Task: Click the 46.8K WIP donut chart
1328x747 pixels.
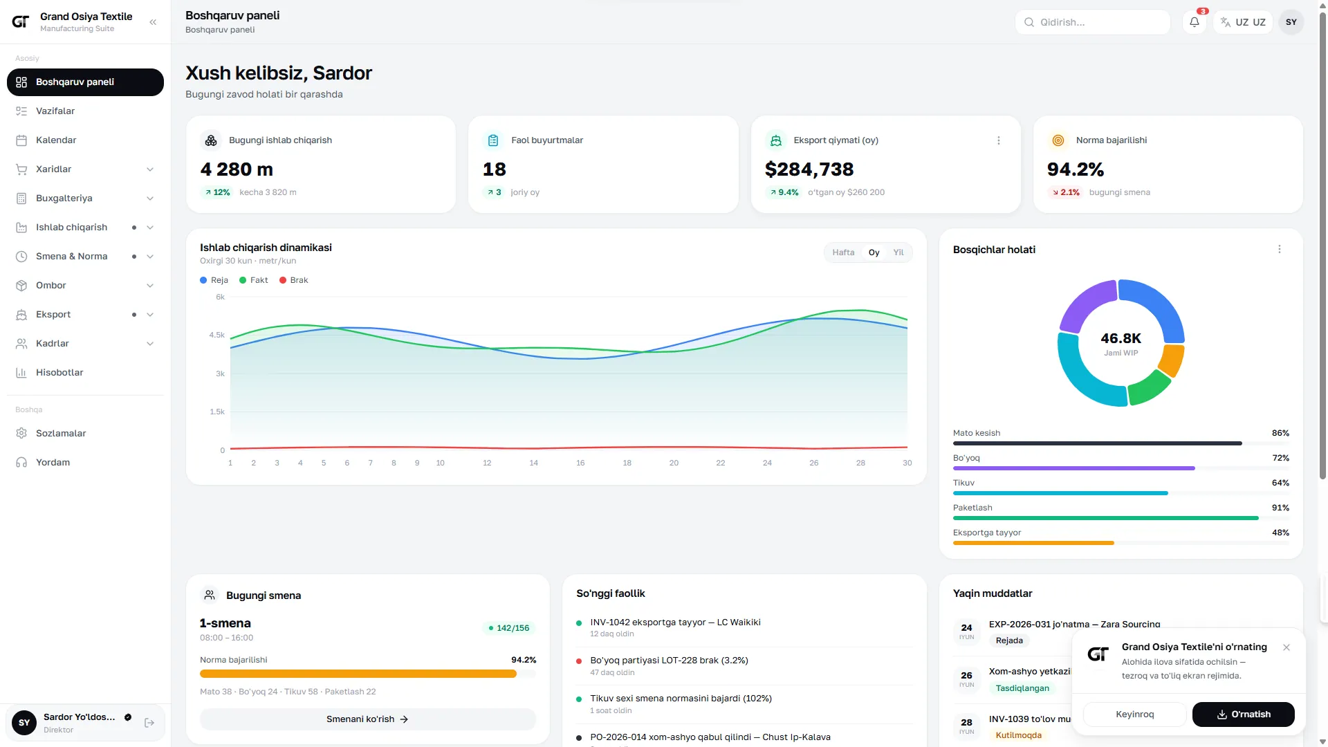Action: point(1120,343)
